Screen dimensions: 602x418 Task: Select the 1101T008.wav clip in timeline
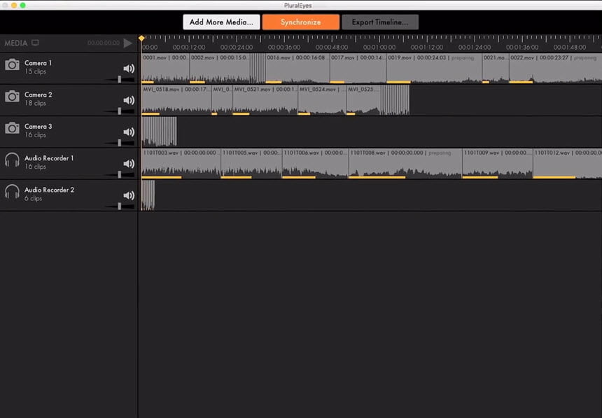(405, 164)
